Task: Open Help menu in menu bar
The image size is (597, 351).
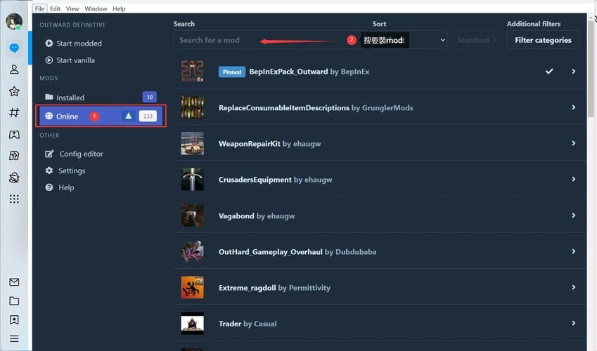Action: click(x=119, y=8)
